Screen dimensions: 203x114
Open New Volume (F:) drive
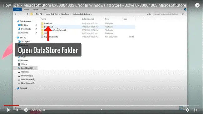(x=28, y=79)
